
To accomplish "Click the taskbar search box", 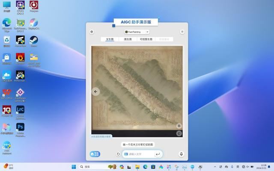I will tap(93, 167).
